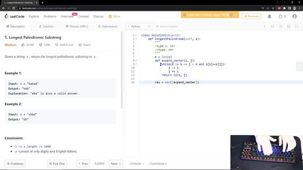Click the 5/2459 problem counter
Screen dimensions: 303x170
tap(99, 164)
